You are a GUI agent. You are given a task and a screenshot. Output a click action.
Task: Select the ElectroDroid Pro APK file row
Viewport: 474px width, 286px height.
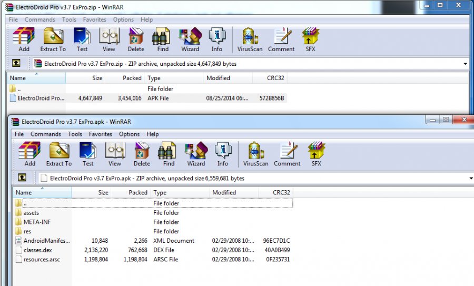pos(148,98)
